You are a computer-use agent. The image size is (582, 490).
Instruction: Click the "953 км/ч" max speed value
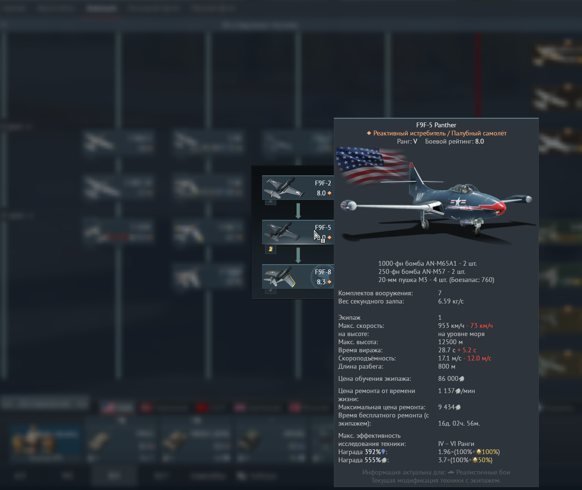(451, 326)
